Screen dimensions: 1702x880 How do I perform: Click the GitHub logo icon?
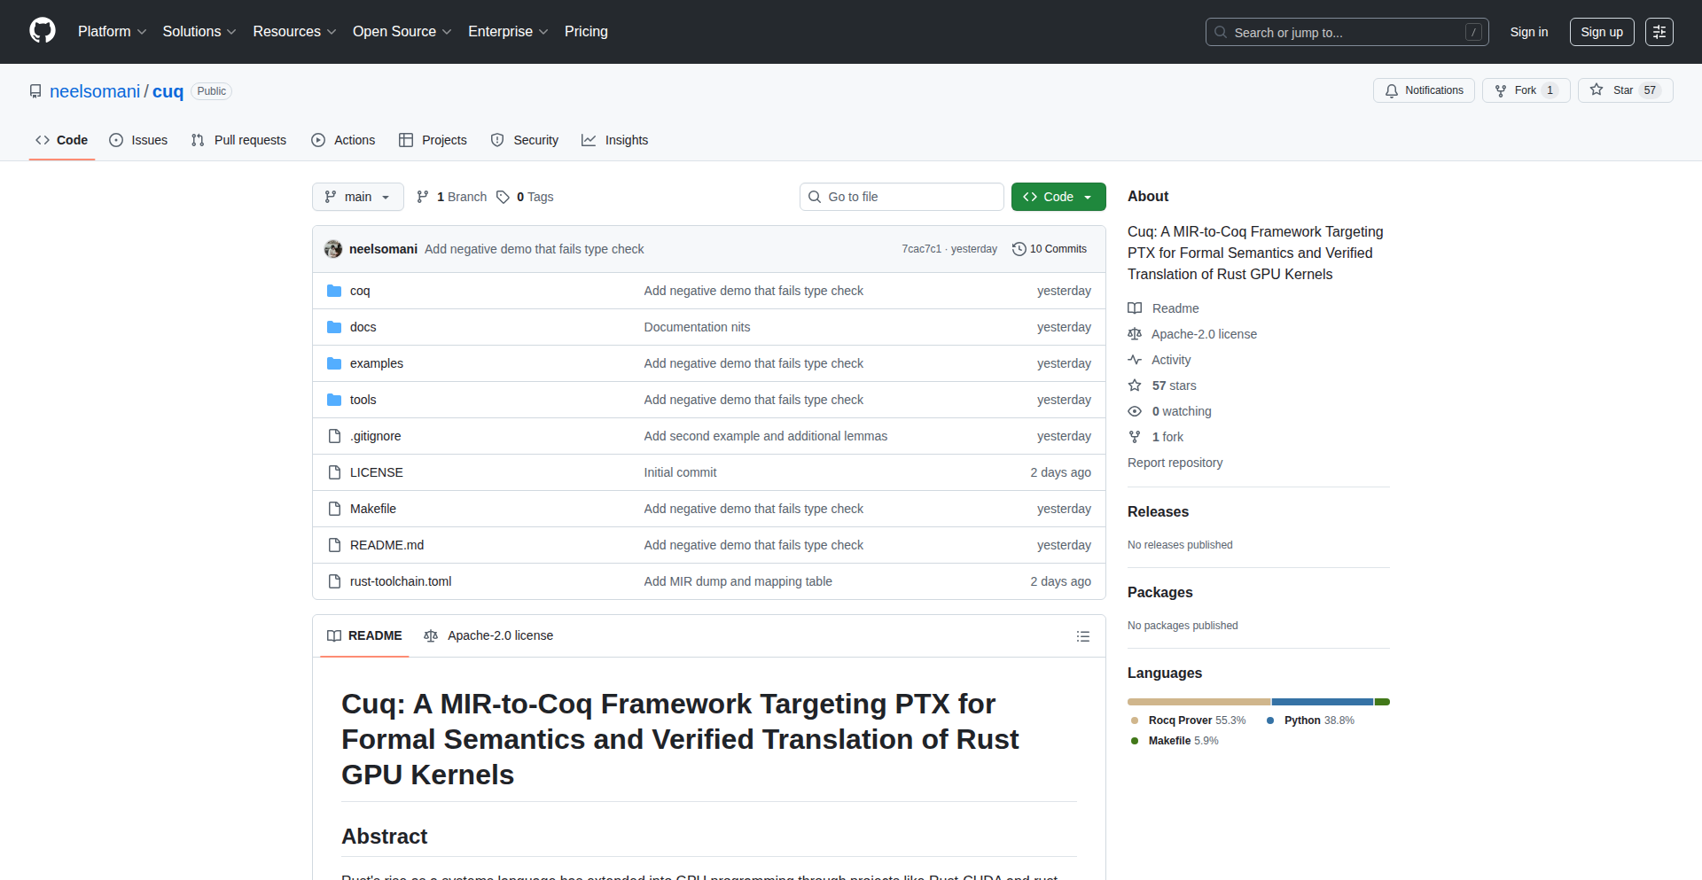tap(42, 31)
